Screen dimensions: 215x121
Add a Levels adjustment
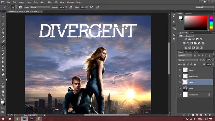click(189, 39)
